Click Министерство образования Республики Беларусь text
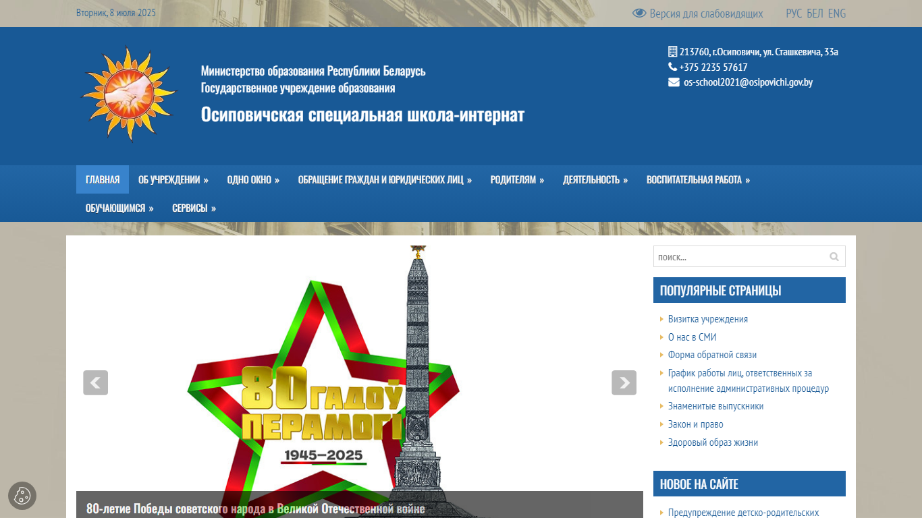The image size is (922, 518). pyautogui.click(x=313, y=71)
